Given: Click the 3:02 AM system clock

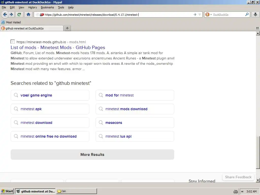Looking at the screenshot, I should [x=251, y=191].
